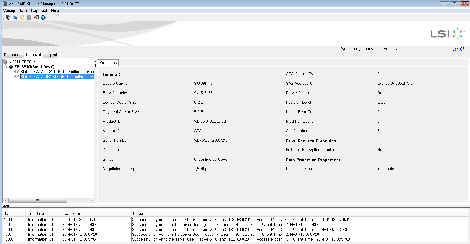
Task: Click the LSI logo
Action: (x=447, y=34)
